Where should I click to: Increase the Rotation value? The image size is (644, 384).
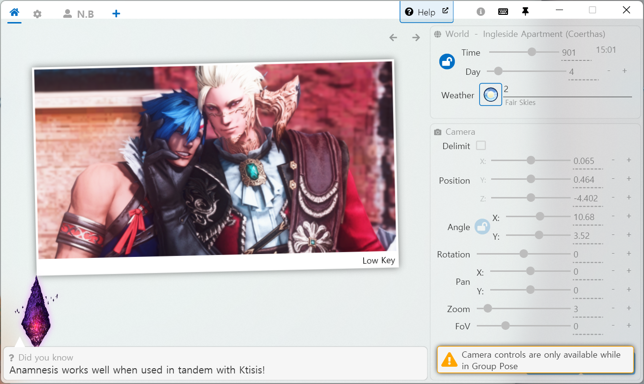[629, 254]
